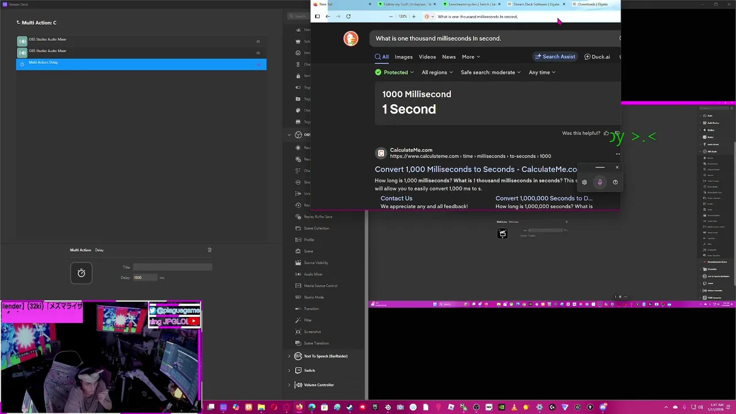This screenshot has height=414, width=736.
Task: Click the Media Source Control action icon
Action: 298,286
